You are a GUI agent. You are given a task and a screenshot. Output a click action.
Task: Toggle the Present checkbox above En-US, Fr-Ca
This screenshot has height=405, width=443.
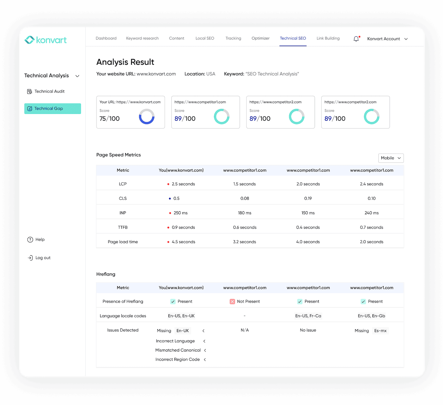300,301
